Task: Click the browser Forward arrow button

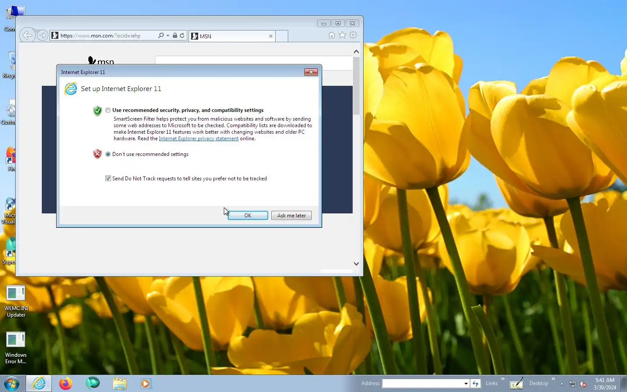Action: [x=42, y=35]
